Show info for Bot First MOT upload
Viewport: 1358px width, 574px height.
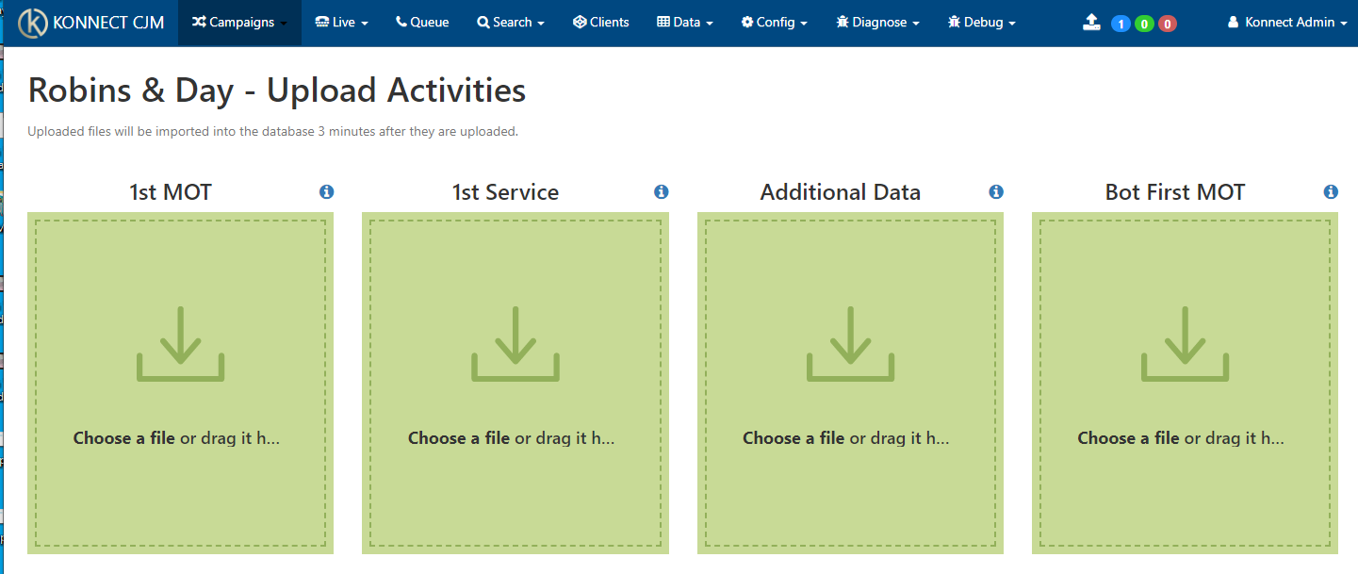click(1331, 191)
